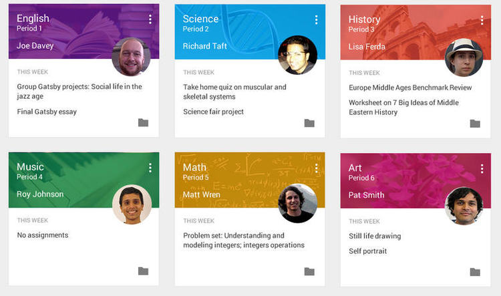
Task: Open the English Period 1 class title
Action: [x=33, y=19]
